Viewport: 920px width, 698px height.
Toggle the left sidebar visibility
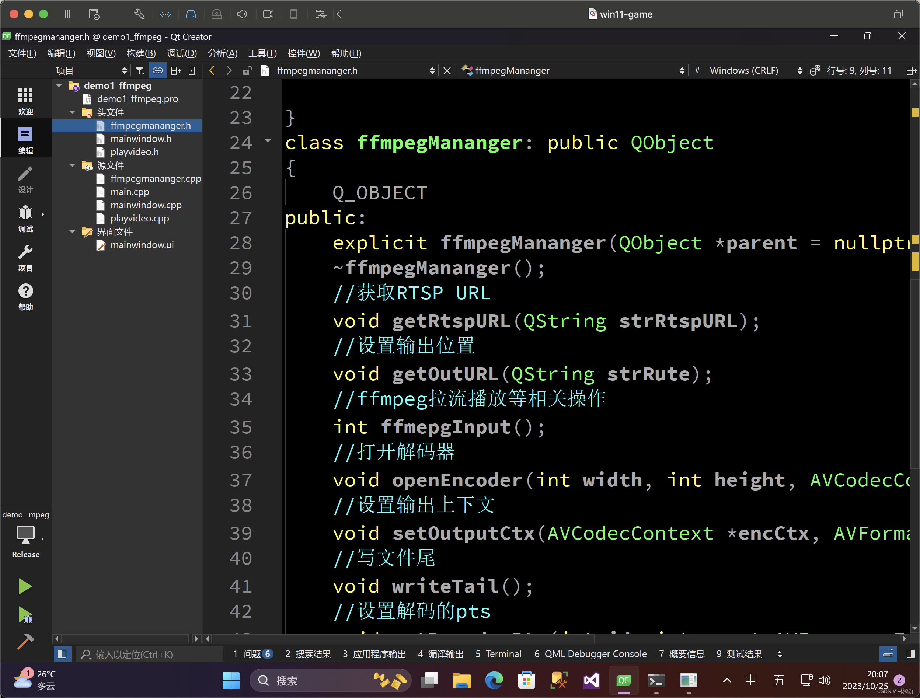[x=62, y=654]
